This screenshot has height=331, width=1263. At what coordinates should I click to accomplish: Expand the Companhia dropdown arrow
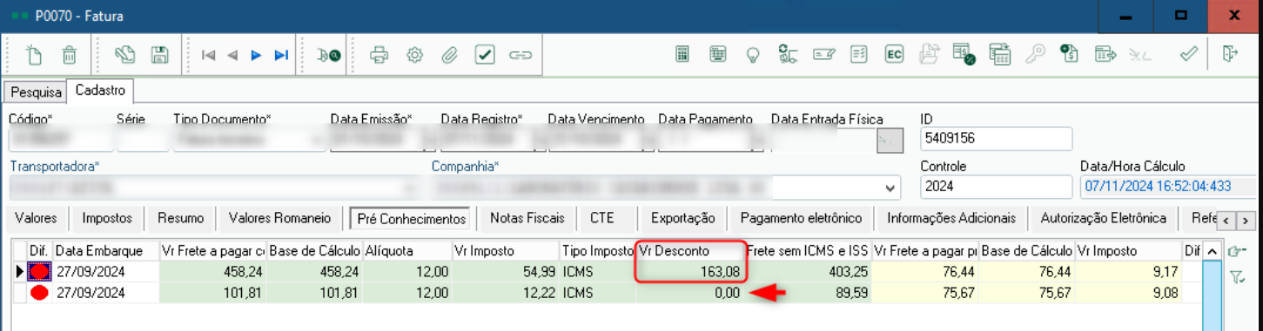890,188
